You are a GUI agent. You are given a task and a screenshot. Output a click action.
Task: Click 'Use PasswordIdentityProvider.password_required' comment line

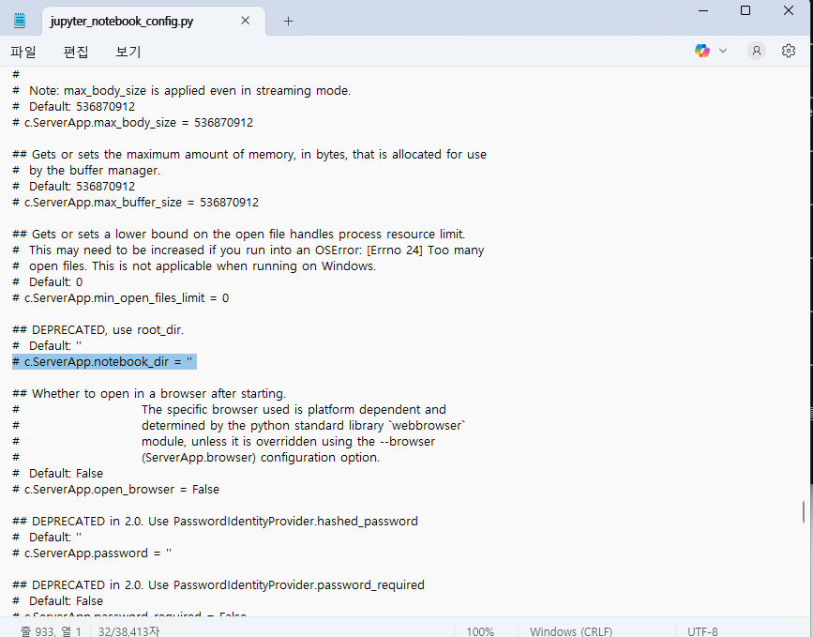tap(218, 585)
